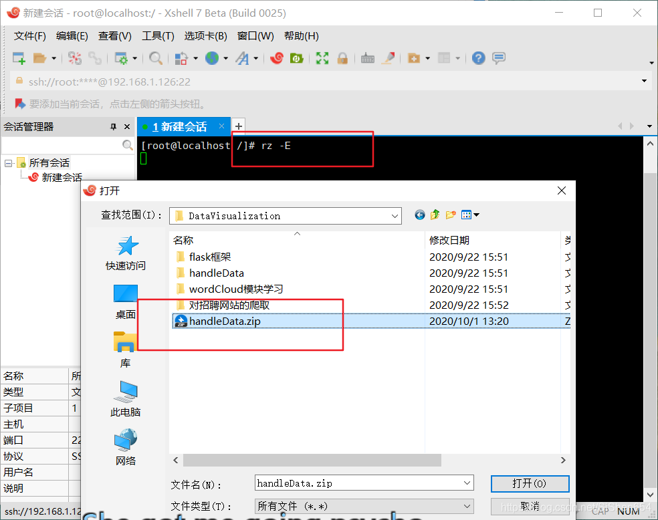Click the 文件名 input field

click(x=364, y=483)
